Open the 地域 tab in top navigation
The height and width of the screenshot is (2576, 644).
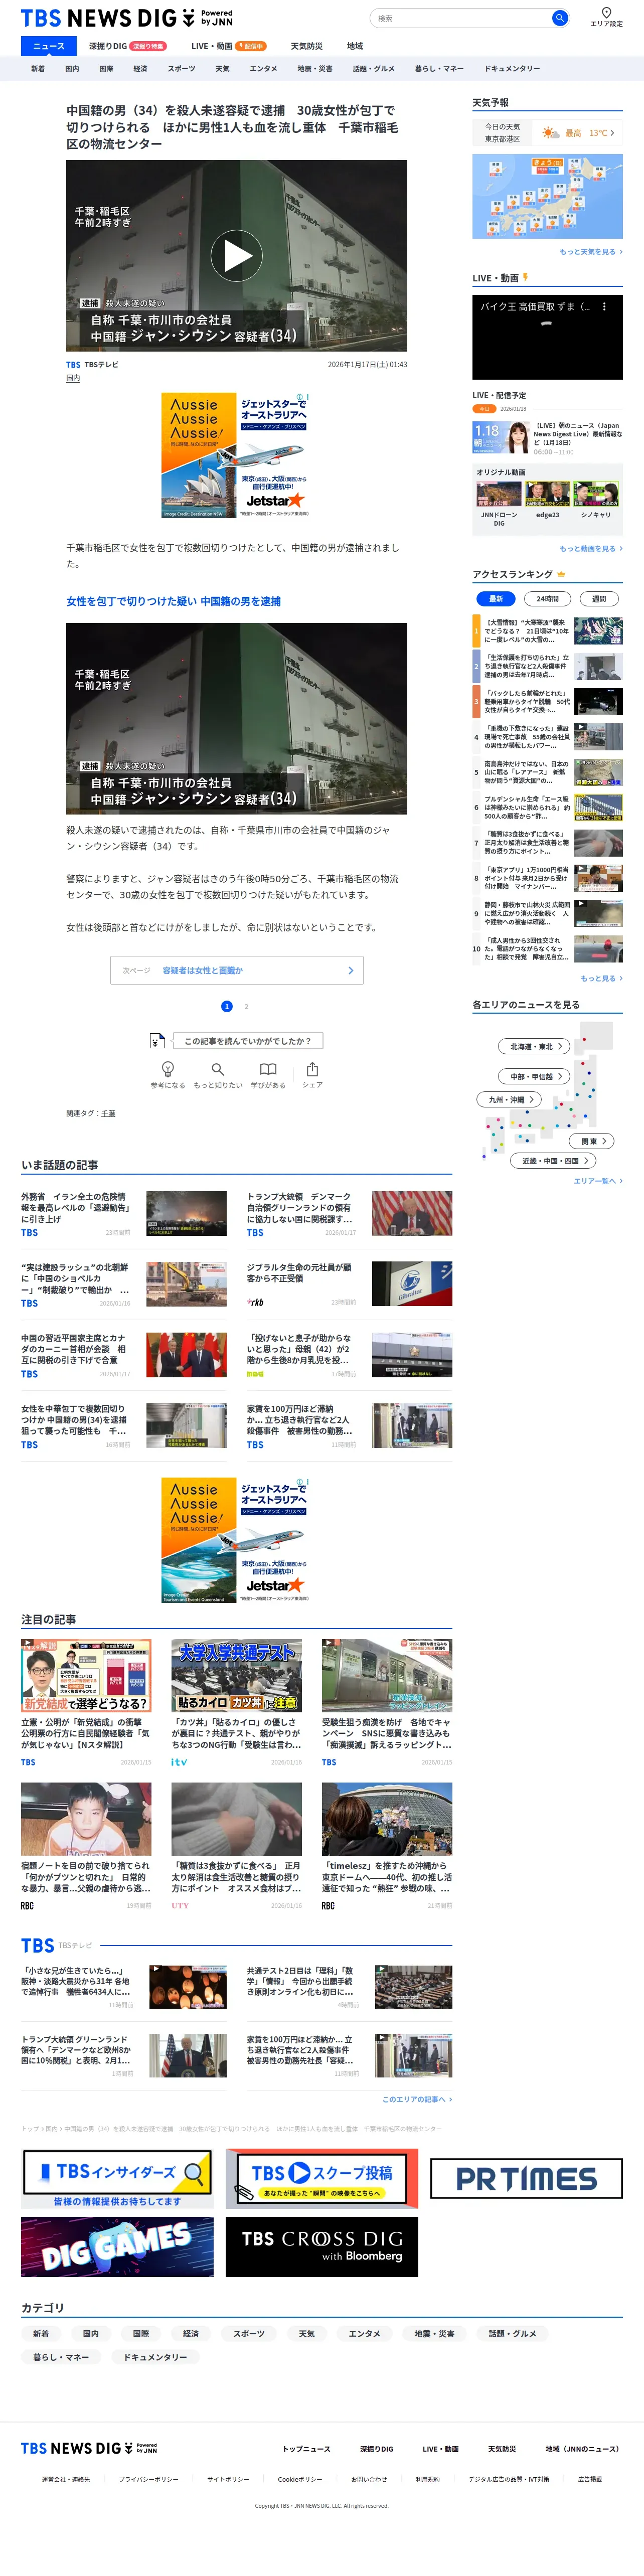(355, 46)
